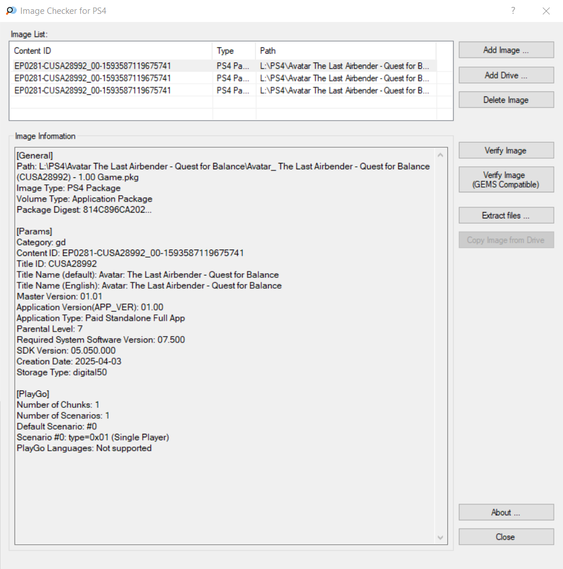Click the 'Content ID: EP0281-CUSA28992' line in Params
563x569 pixels.
[131, 253]
